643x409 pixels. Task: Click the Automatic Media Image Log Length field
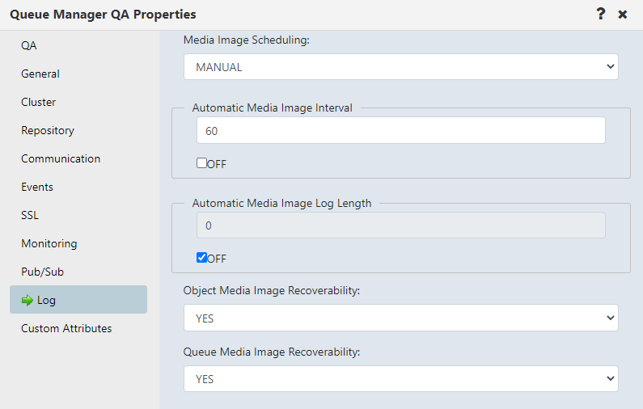[400, 225]
